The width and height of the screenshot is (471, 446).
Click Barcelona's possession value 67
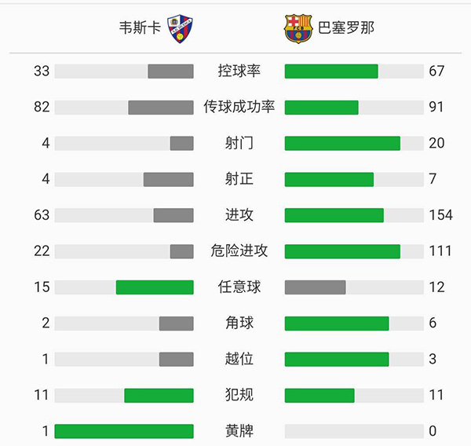point(436,71)
